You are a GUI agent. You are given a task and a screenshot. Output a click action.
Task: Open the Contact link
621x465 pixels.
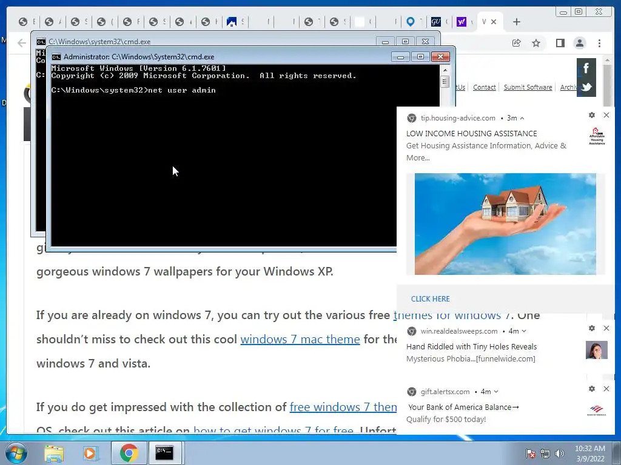(x=485, y=87)
